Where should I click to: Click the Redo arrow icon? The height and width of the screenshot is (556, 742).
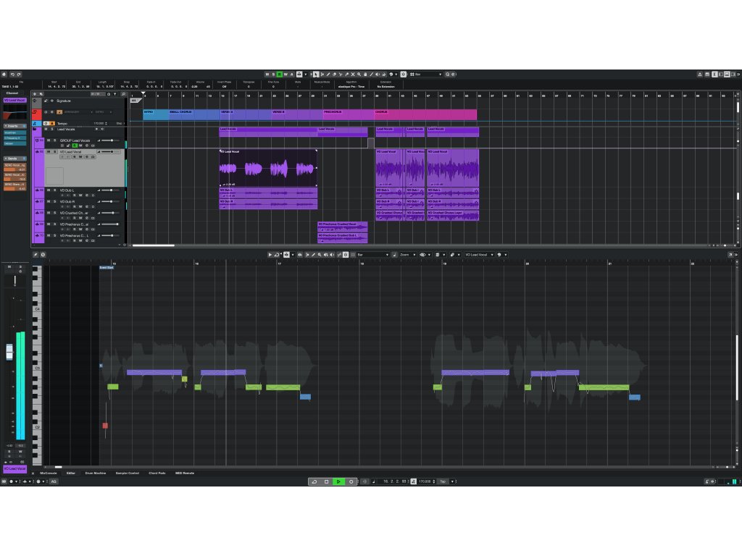click(x=19, y=74)
